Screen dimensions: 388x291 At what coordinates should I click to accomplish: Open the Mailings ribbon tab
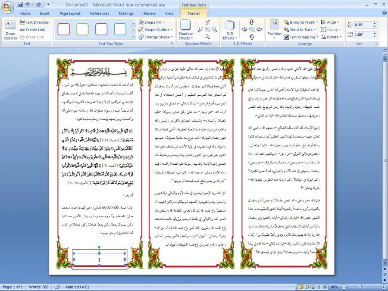point(126,13)
